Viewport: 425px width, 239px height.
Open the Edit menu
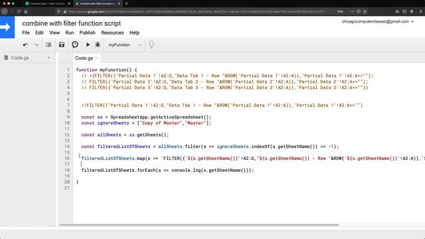tap(39, 33)
